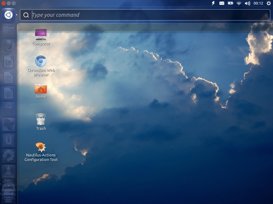Open LibreOffice Calc spreadsheet launcher

coord(9,77)
